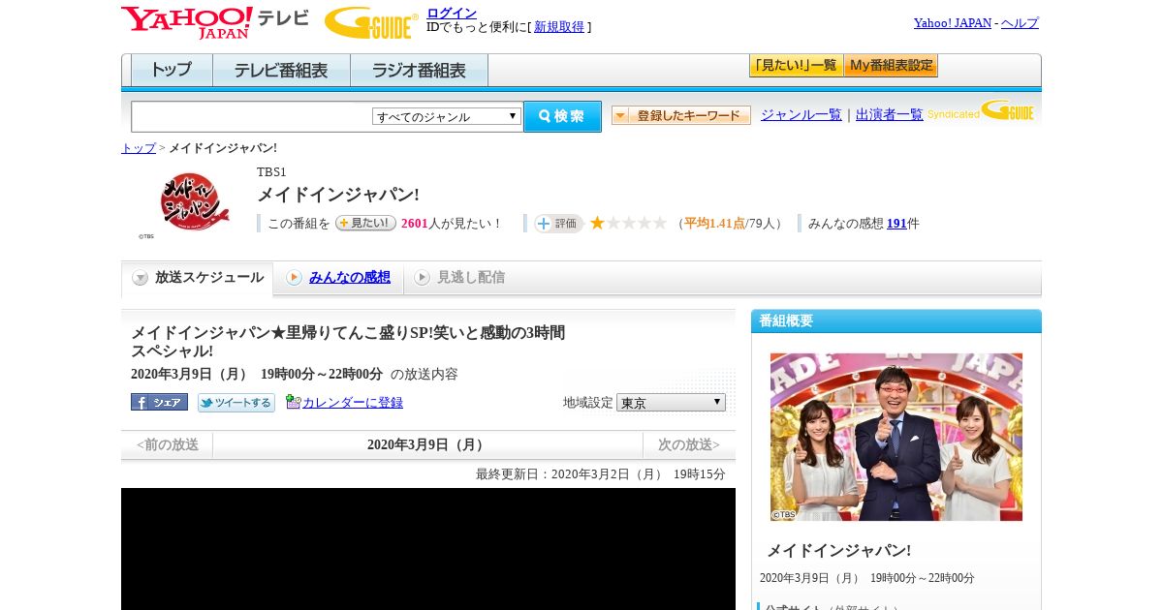Click the 見たい! plus button

pyautogui.click(x=365, y=223)
